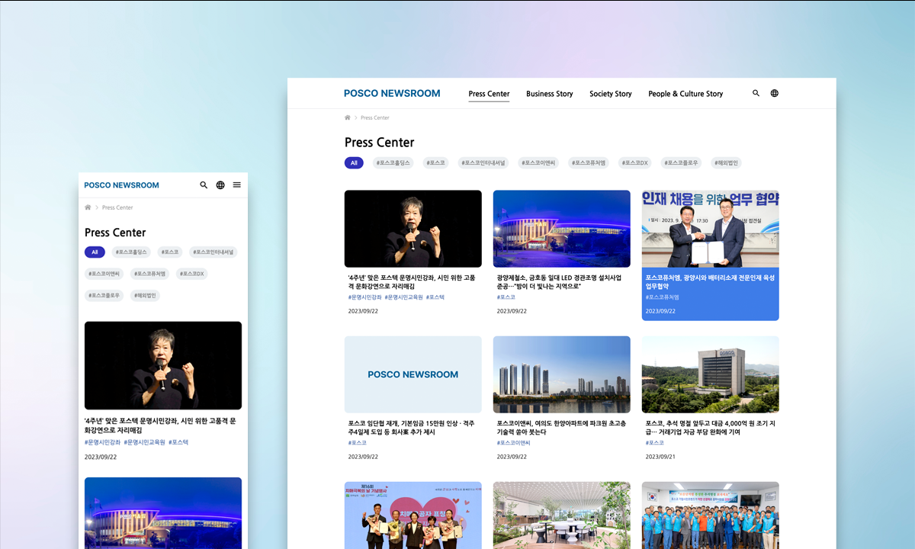Open Business Story nav tab
The height and width of the screenshot is (549, 915).
coord(549,94)
